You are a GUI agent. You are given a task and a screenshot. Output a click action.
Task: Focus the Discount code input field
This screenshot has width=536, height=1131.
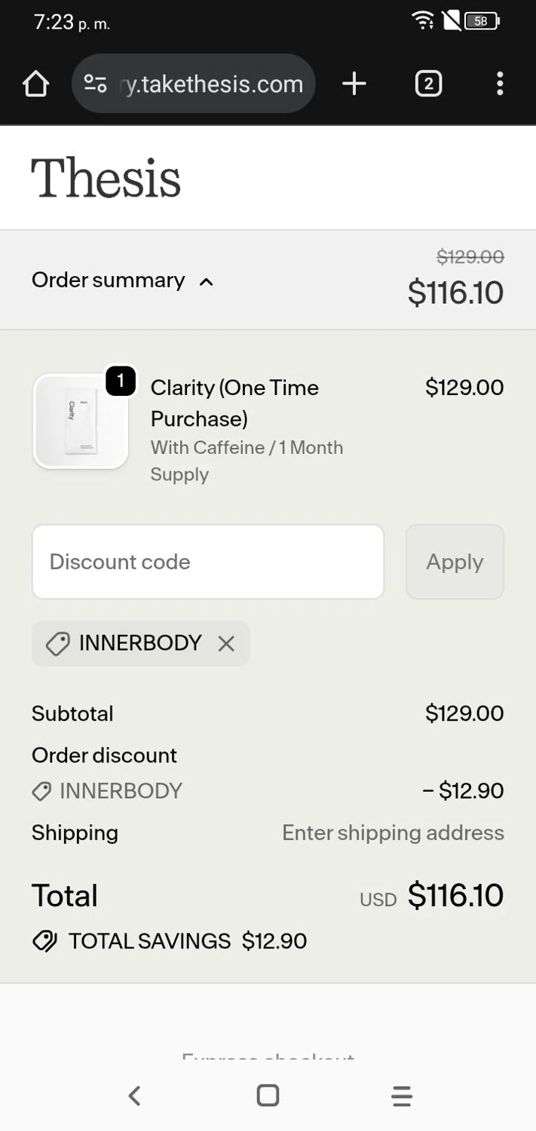tap(207, 562)
